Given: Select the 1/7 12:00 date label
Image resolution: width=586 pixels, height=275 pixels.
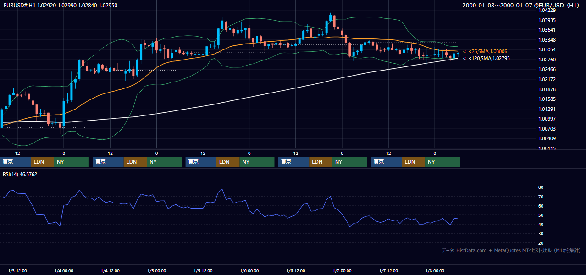Looking at the screenshot, I should [x=388, y=271].
